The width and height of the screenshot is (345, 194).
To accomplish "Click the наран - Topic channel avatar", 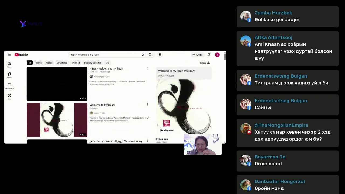I will [x=91, y=113].
